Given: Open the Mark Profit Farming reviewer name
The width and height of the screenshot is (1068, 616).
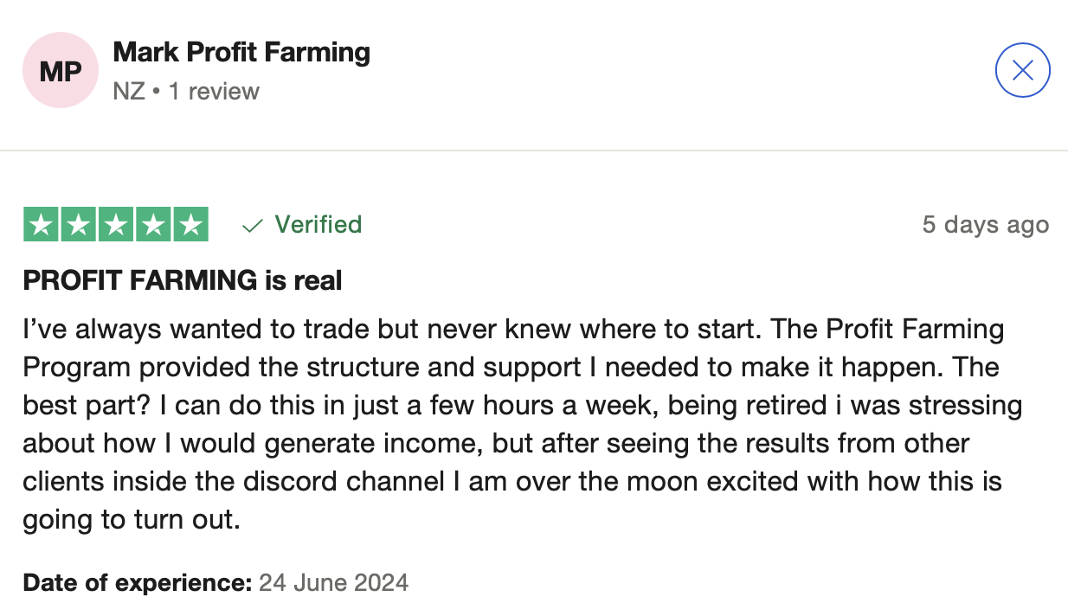Looking at the screenshot, I should coord(241,52).
